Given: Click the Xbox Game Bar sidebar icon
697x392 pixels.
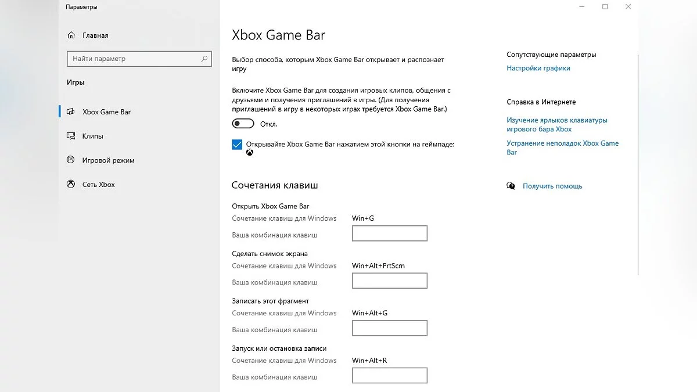Looking at the screenshot, I should [71, 112].
